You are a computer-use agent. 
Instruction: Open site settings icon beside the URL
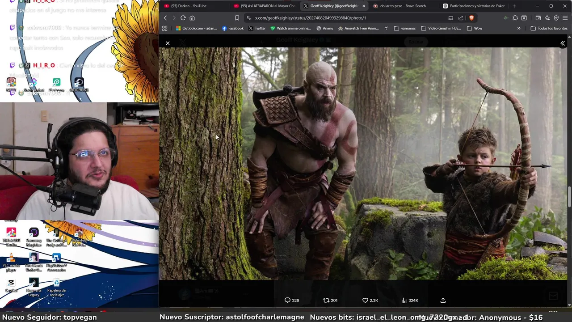[248, 18]
